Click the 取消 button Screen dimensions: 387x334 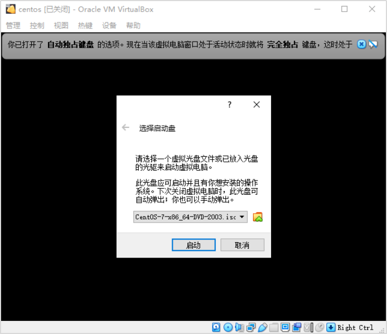point(242,245)
